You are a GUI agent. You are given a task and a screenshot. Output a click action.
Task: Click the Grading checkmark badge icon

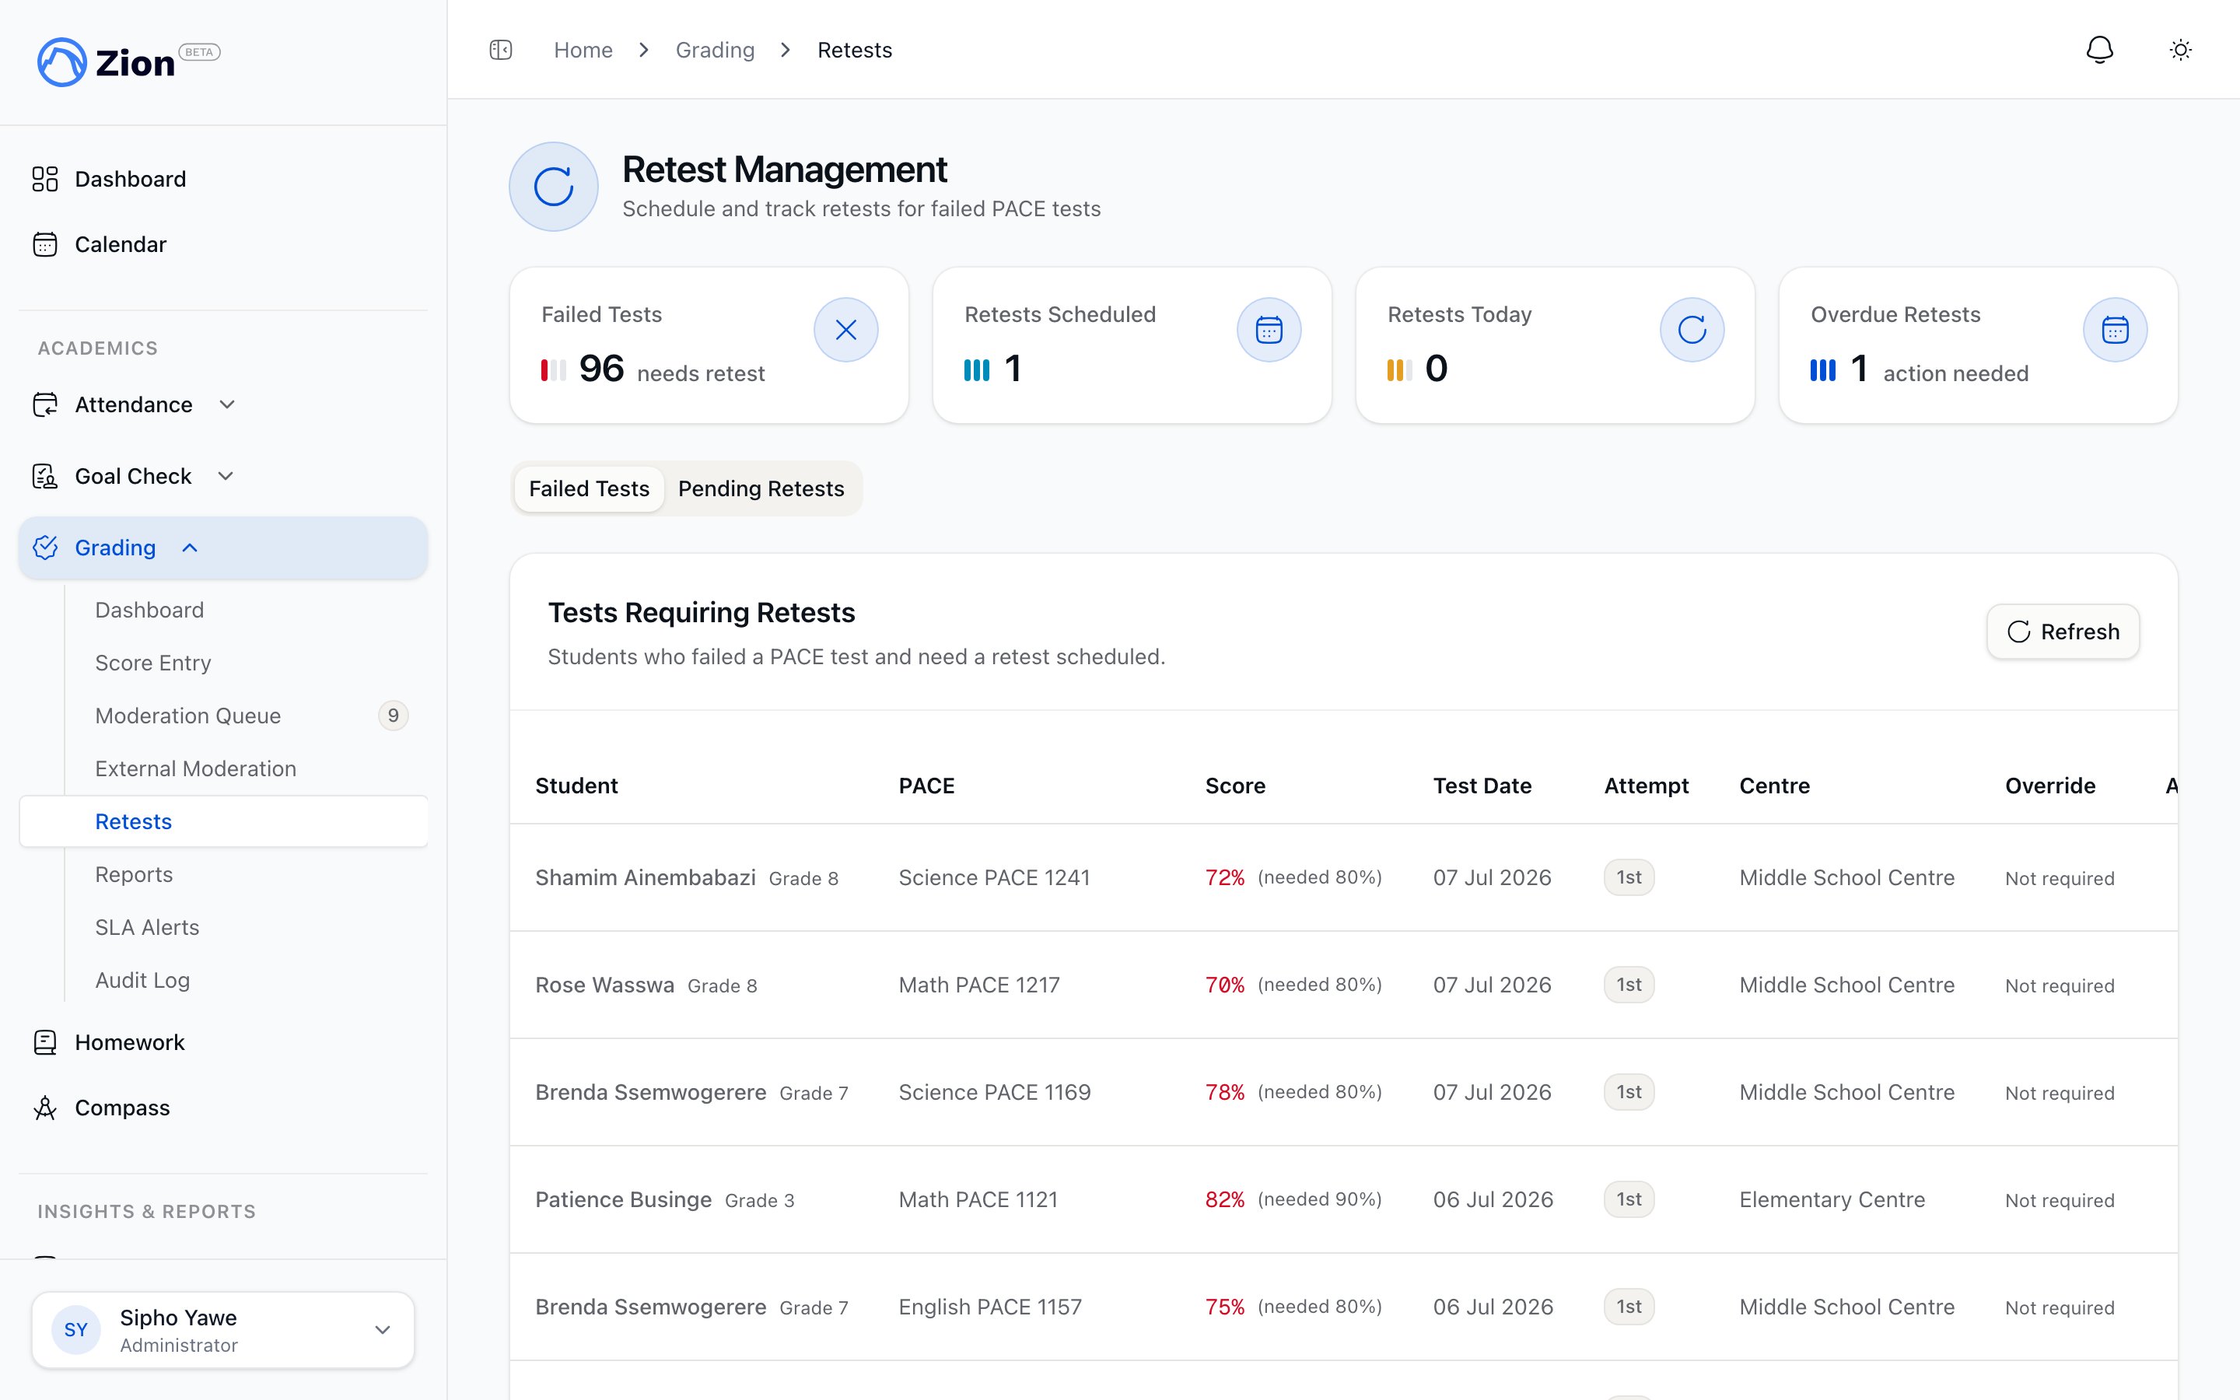click(44, 548)
